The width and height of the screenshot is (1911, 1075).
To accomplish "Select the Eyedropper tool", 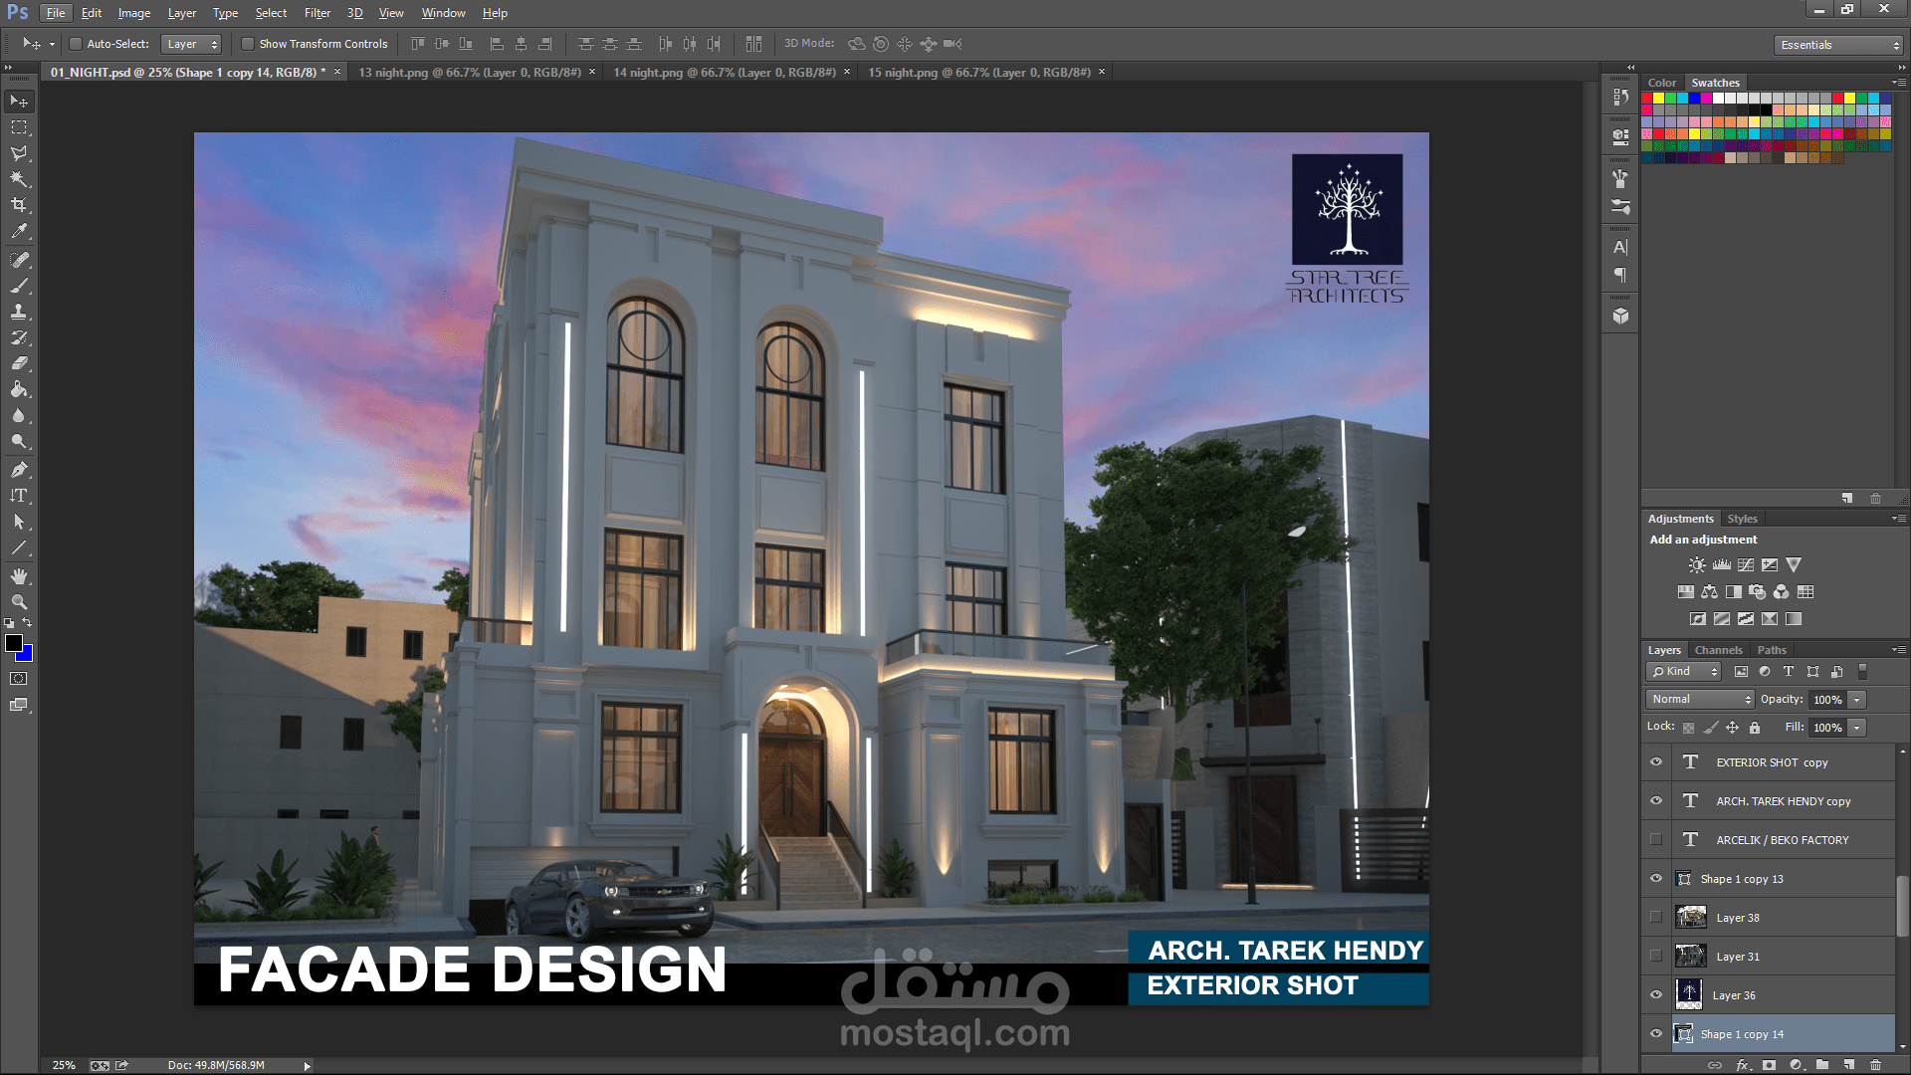I will coord(19,231).
